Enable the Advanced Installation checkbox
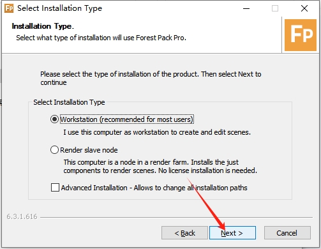Screen dimensions: 321x249 click(55, 188)
